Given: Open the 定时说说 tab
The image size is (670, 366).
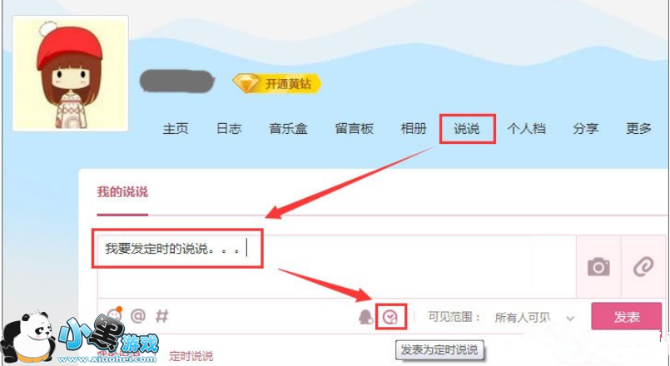Looking at the screenshot, I should point(191,356).
